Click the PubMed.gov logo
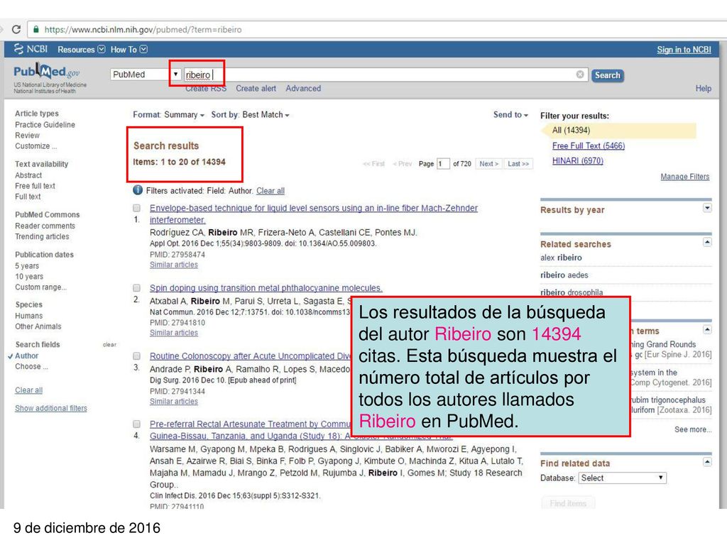727x545 pixels. tap(46, 72)
